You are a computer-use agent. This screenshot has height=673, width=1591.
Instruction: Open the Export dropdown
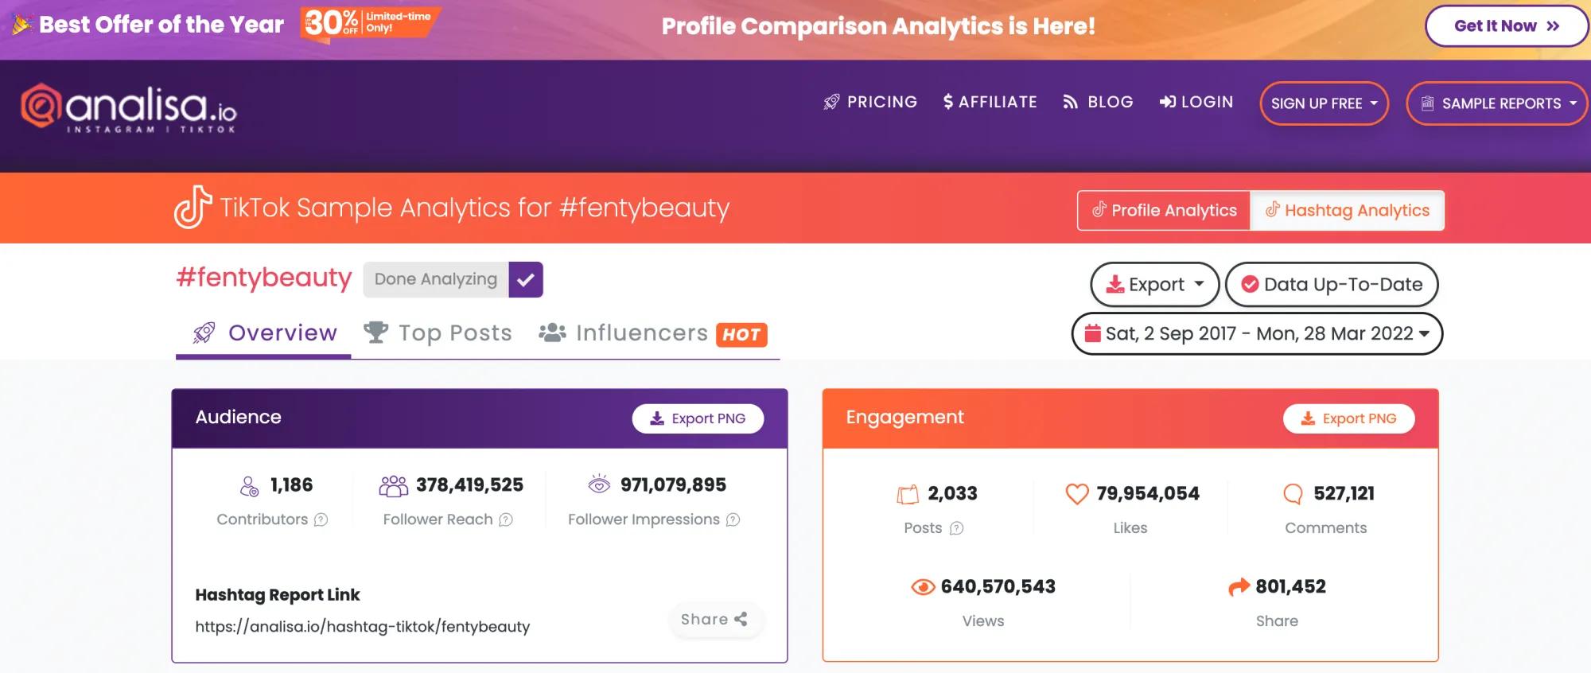click(x=1154, y=284)
